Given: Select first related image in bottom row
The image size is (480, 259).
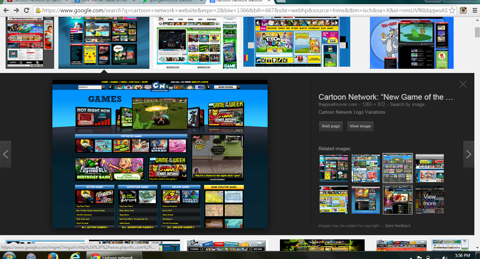Looking at the screenshot, I should click(334, 200).
